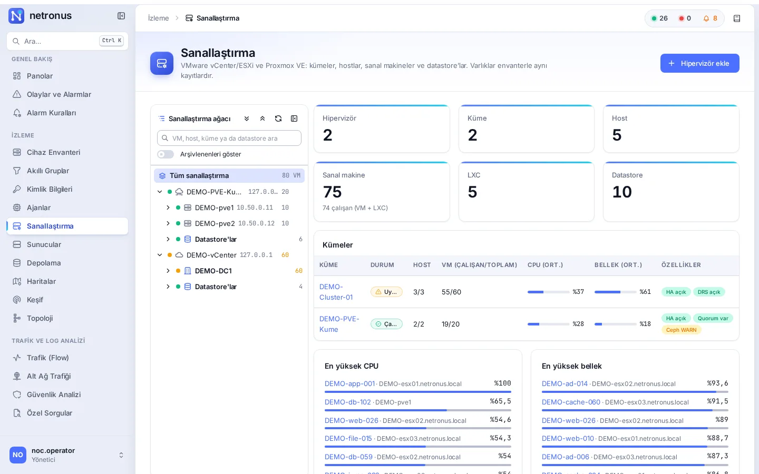
Task: Expand the DEMO-DC1 datacenter node
Action: (168, 271)
